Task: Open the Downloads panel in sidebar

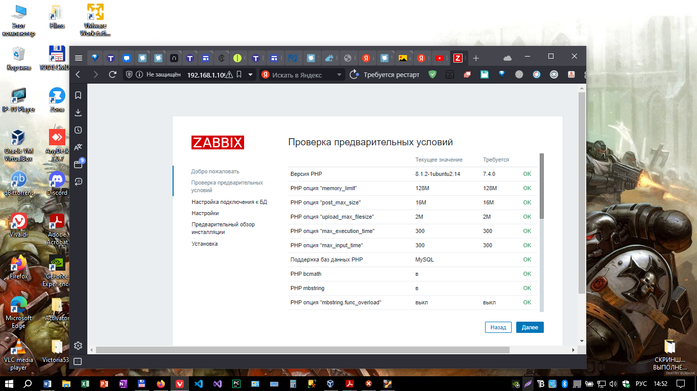Action: (x=78, y=112)
